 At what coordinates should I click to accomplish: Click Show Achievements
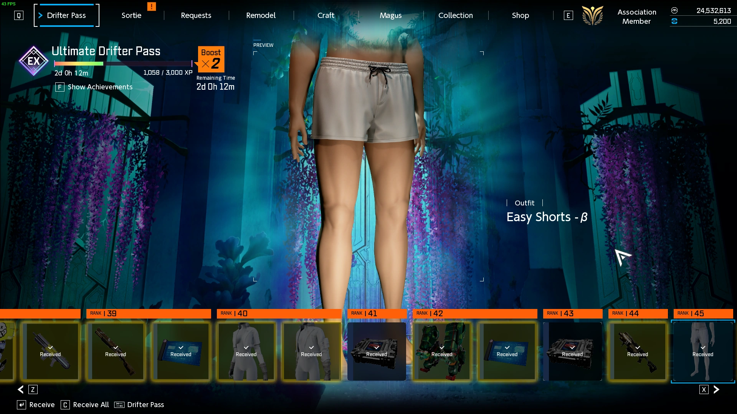100,87
